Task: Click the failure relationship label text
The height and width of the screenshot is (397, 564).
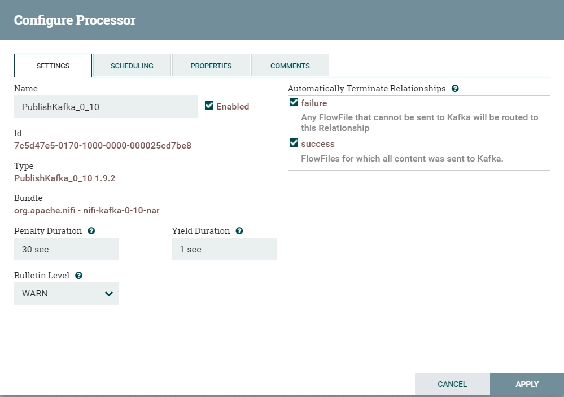Action: 314,103
